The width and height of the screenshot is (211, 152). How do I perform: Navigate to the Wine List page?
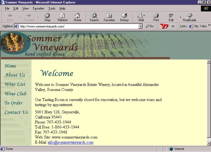point(15,84)
